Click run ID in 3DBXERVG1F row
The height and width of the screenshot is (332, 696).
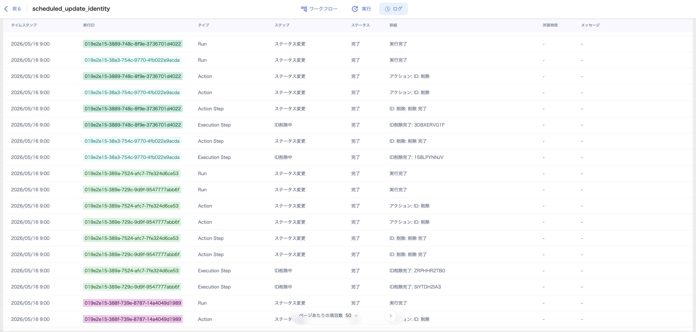point(133,125)
